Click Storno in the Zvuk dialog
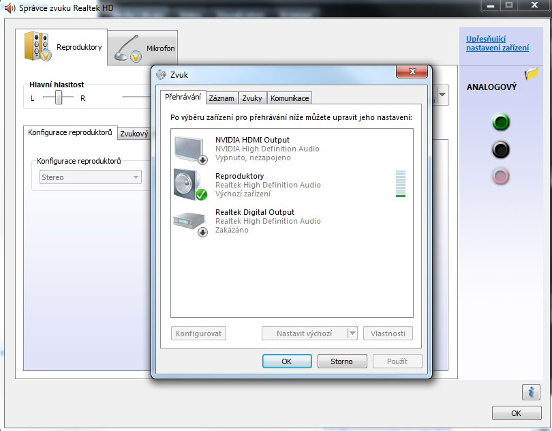The width and height of the screenshot is (552, 431). pos(342,361)
